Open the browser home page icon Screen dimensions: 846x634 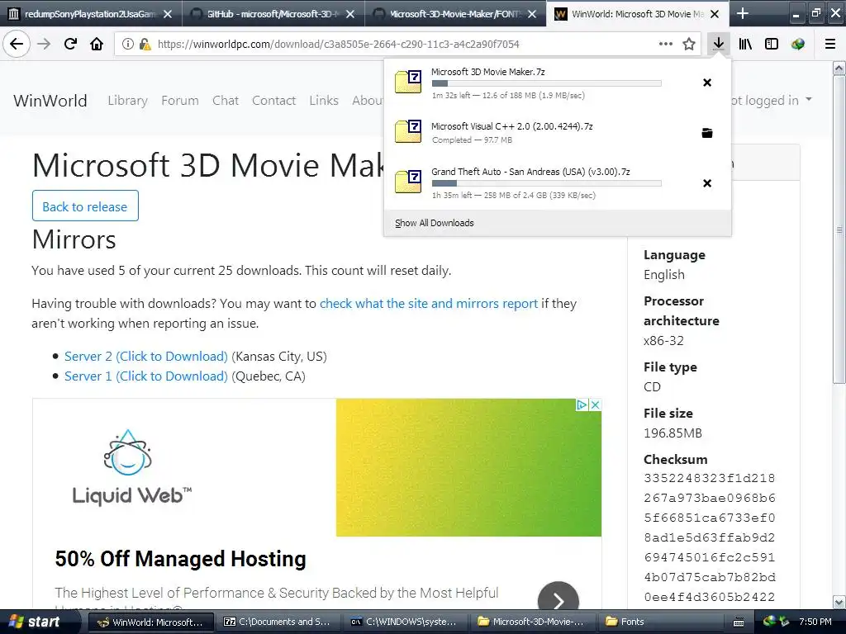coord(97,45)
